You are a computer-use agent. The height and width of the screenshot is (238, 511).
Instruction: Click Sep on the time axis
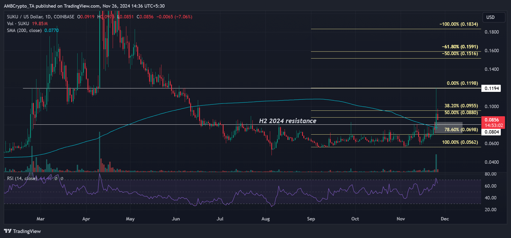pyautogui.click(x=311, y=219)
